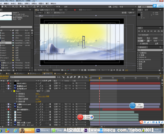Select the Eraser tool

[38, 7]
